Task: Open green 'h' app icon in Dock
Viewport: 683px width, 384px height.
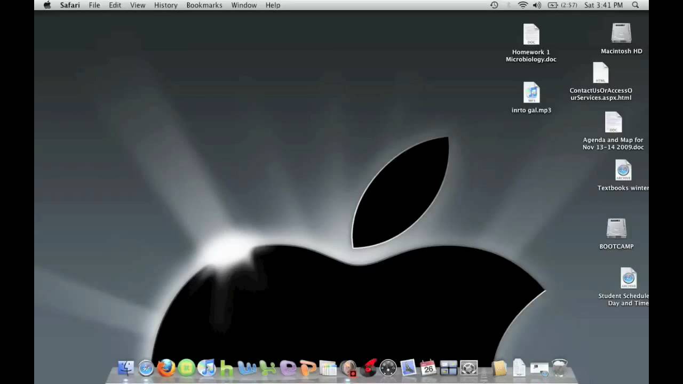Action: [x=227, y=368]
